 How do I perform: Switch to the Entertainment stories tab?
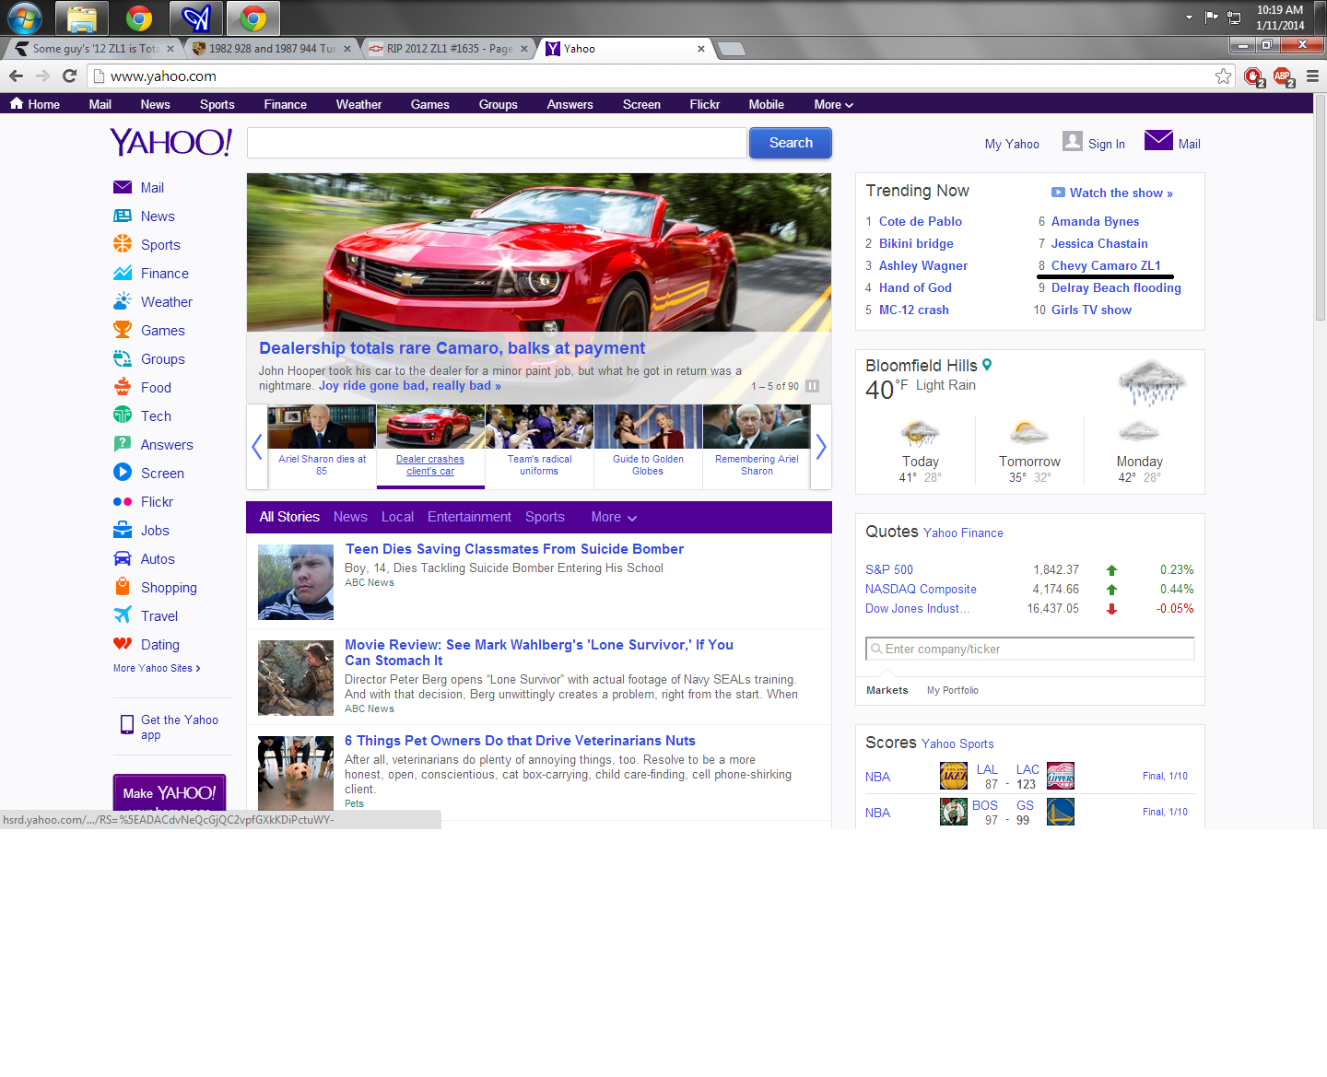(469, 518)
